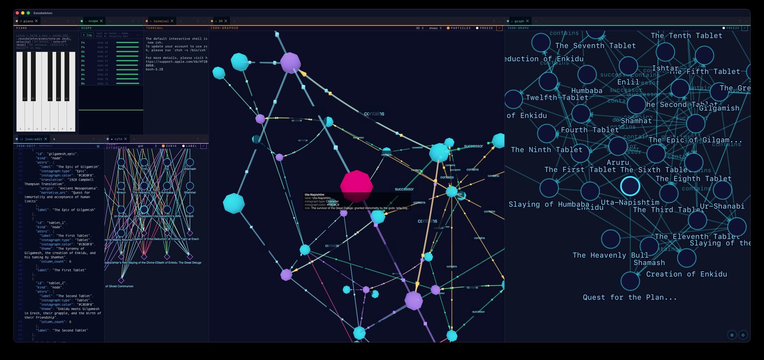Image resolution: width=764 pixels, height=360 pixels.
Task: Click the pop-out arrow in piano tab bar
Action: (x=67, y=21)
